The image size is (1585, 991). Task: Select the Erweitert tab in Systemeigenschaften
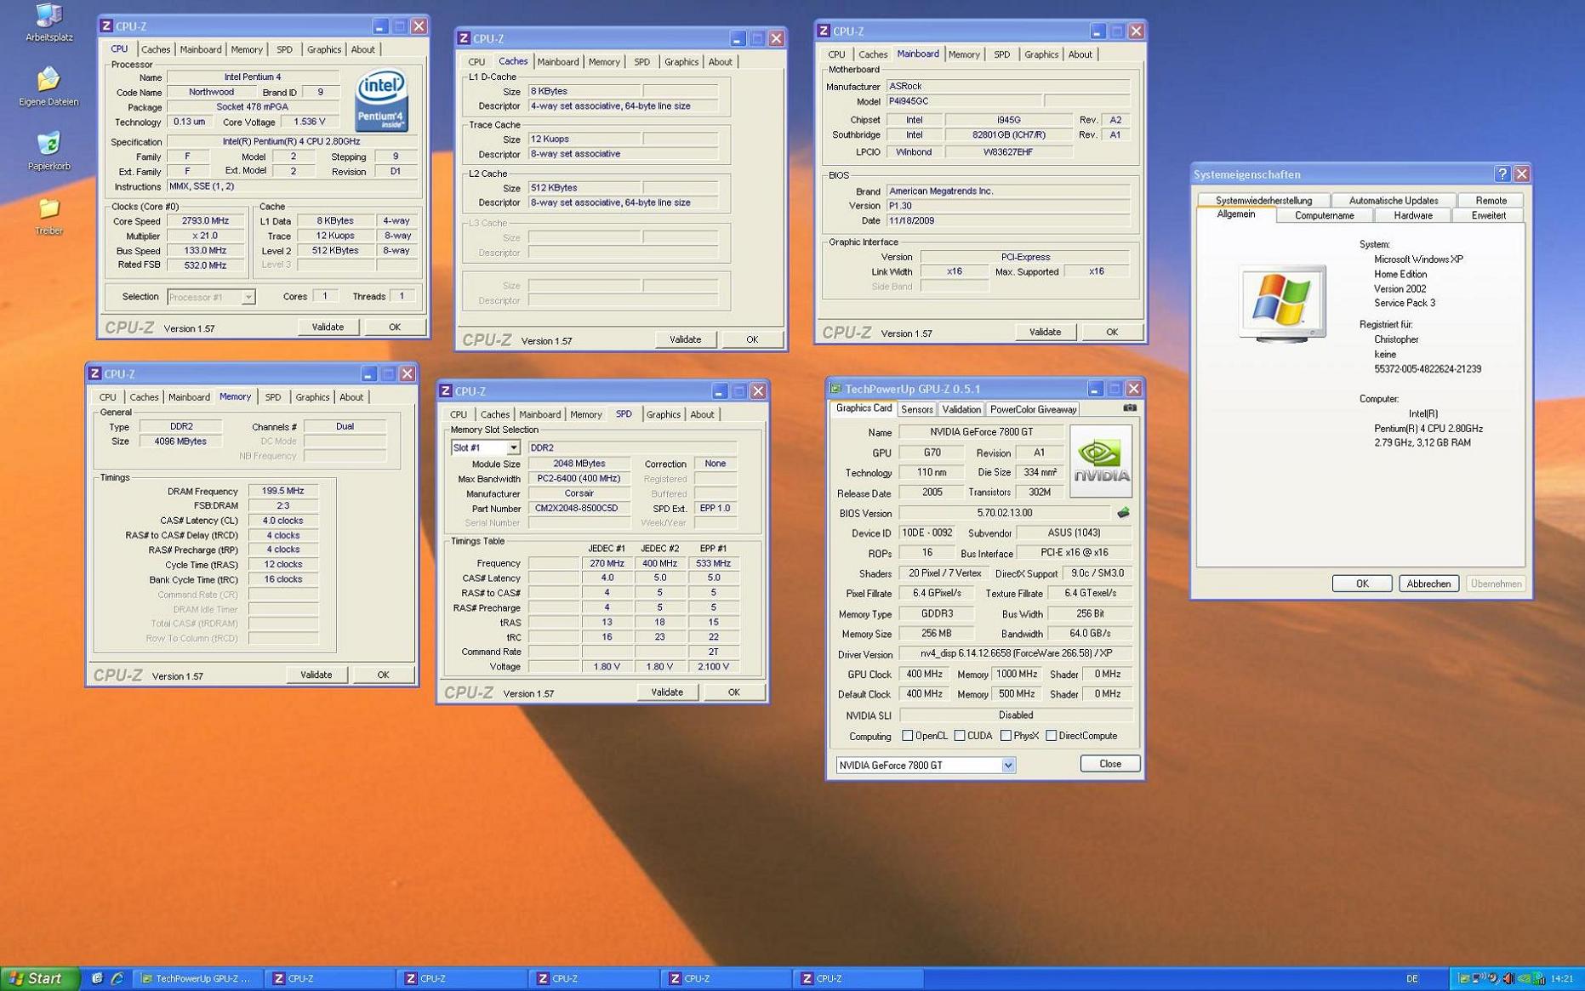[1488, 215]
